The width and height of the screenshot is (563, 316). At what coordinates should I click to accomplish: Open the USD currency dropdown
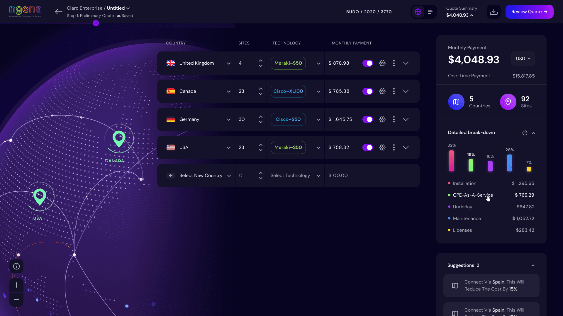pos(523,59)
